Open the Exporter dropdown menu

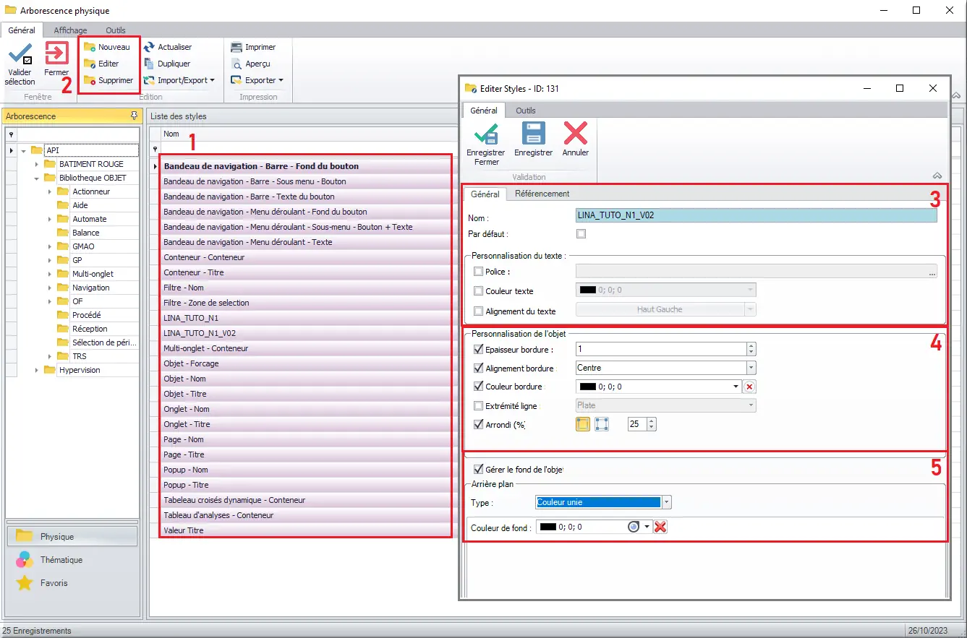tap(257, 80)
